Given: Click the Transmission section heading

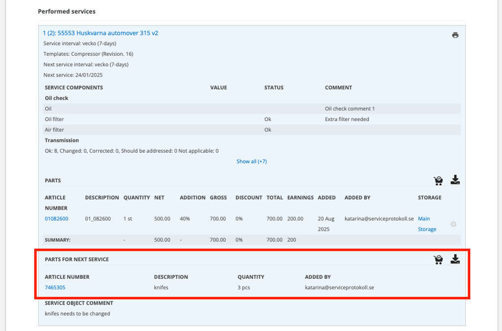Looking at the screenshot, I should 62,141.
